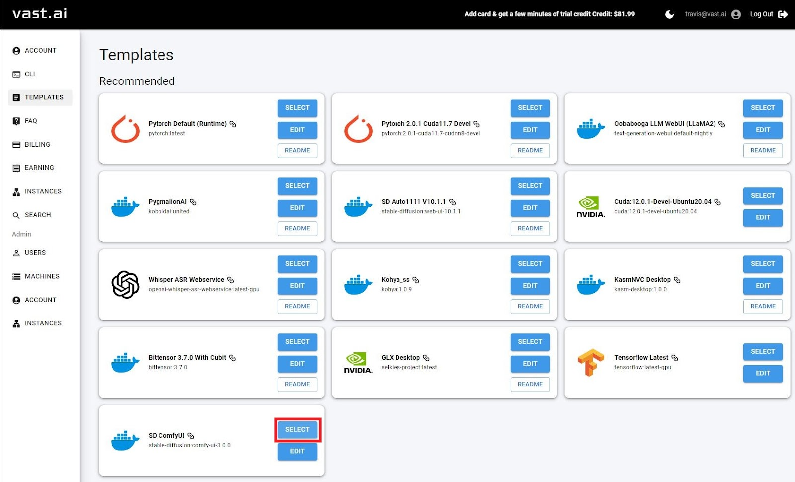Copy link icon next to Pytorch Default (Runtime)
Screen dimensions: 795x482
coord(233,124)
